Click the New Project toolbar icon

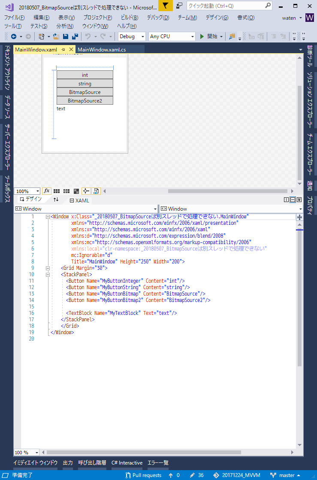coord(41,36)
